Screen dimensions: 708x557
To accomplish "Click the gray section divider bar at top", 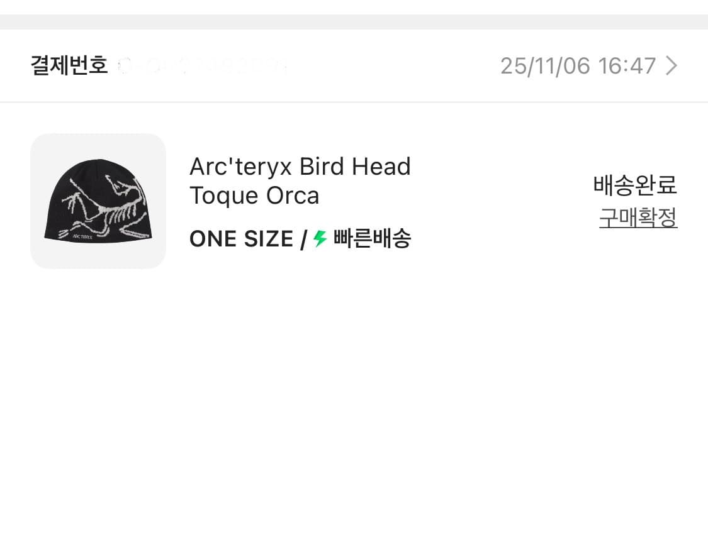I will (354, 21).
